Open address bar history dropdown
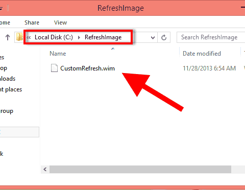 coord(153,37)
